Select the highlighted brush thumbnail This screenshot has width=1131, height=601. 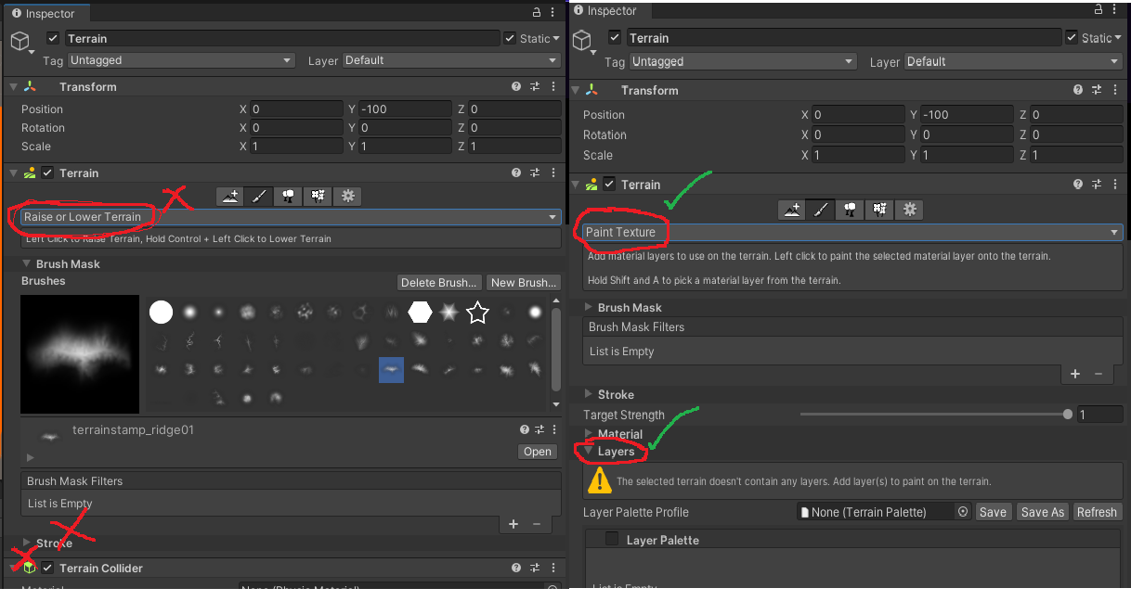(391, 370)
